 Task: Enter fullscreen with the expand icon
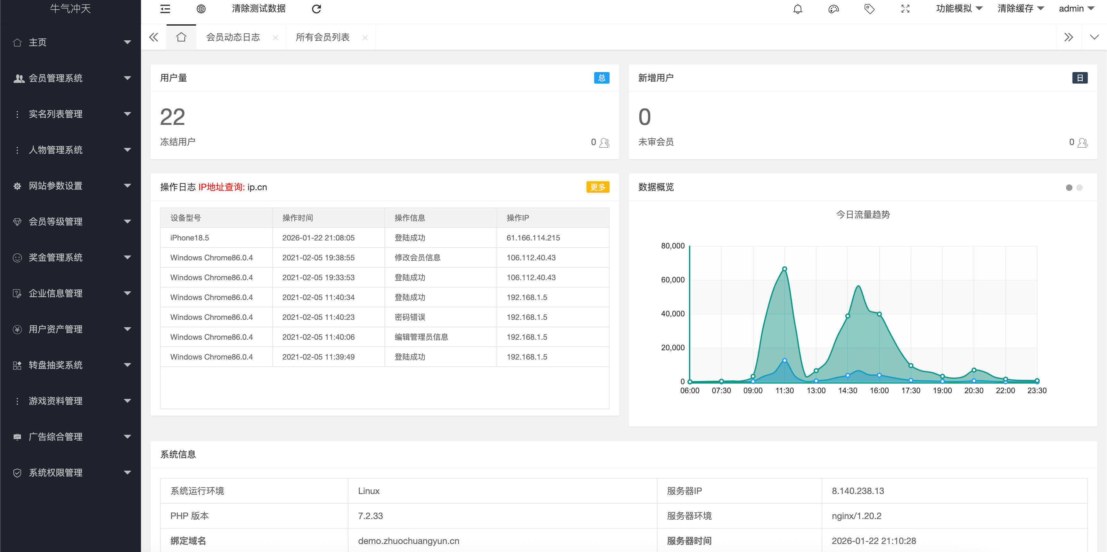(905, 9)
